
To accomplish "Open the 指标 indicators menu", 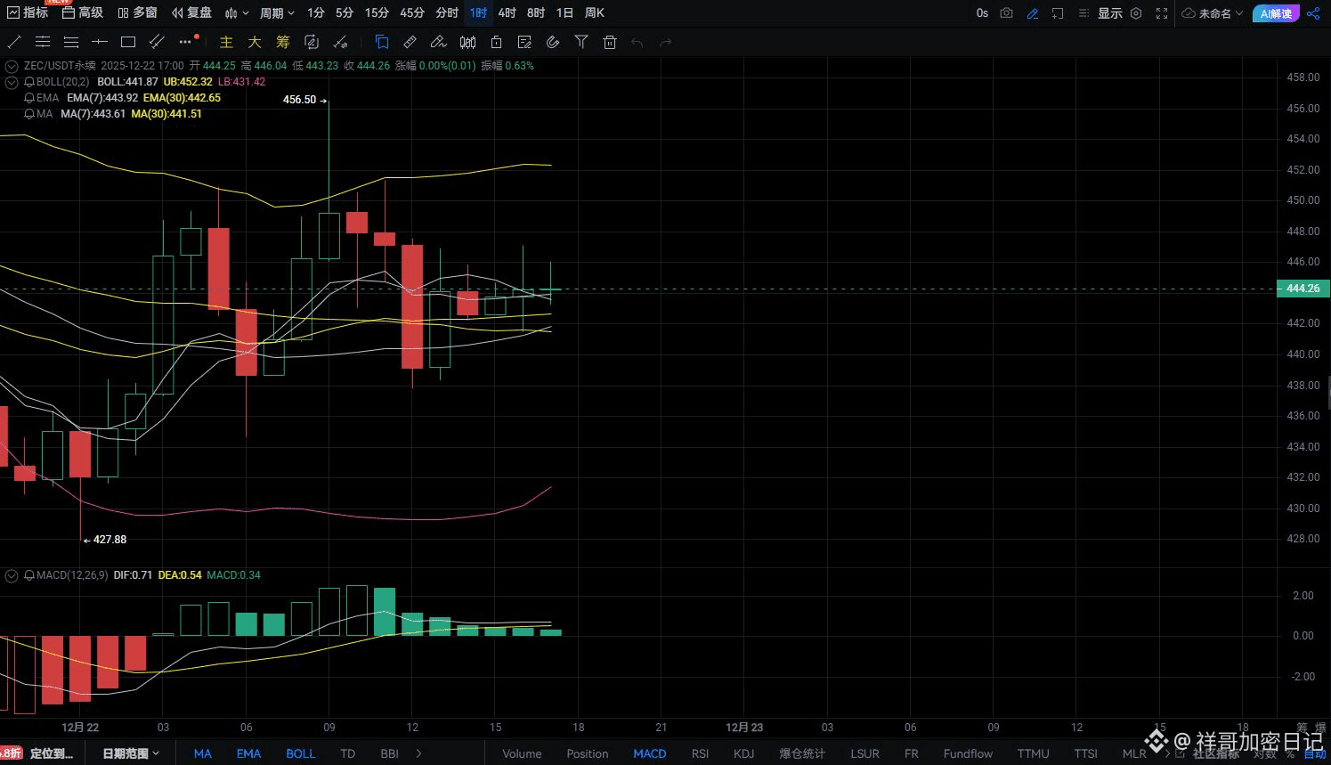I will (28, 12).
